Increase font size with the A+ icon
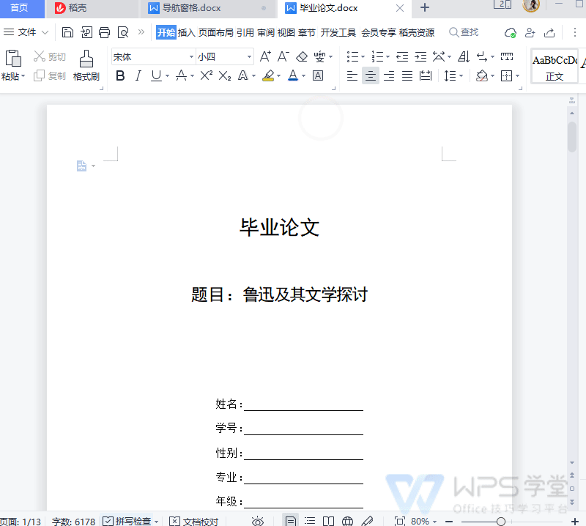The width and height of the screenshot is (586, 526). (x=265, y=57)
